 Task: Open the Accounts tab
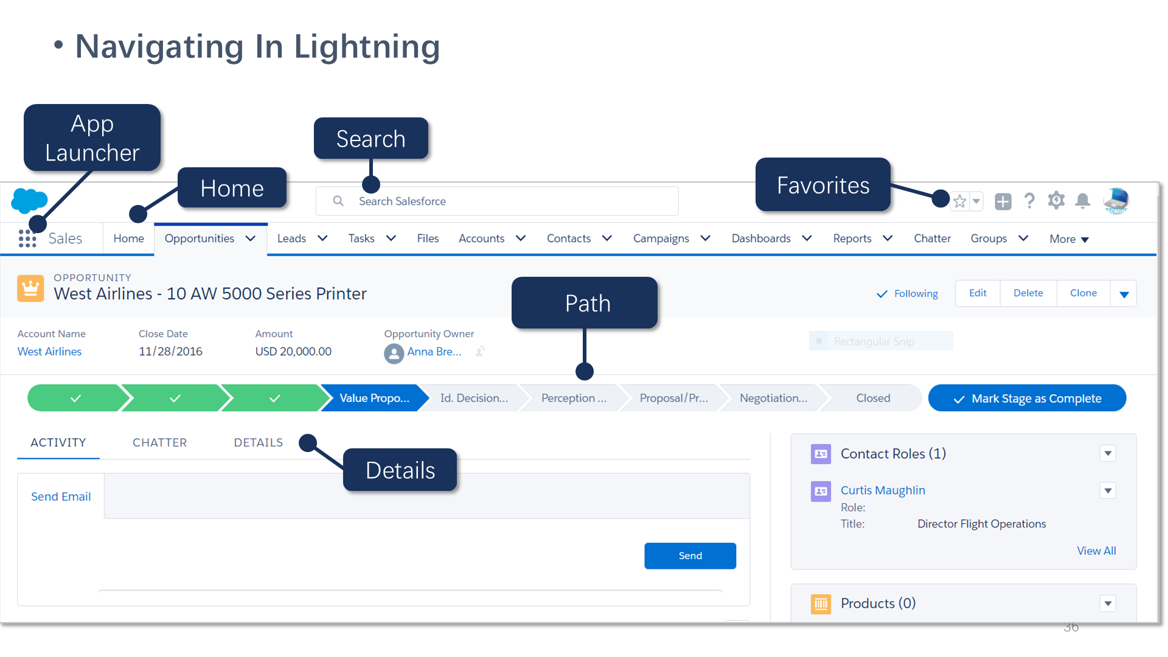(x=481, y=238)
